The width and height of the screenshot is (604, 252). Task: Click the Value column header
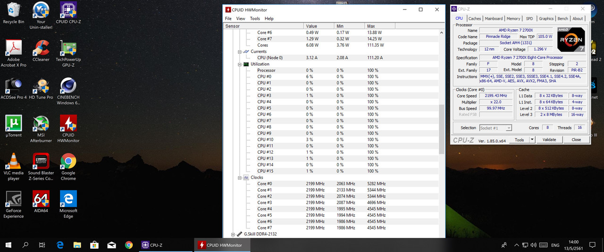click(319, 26)
